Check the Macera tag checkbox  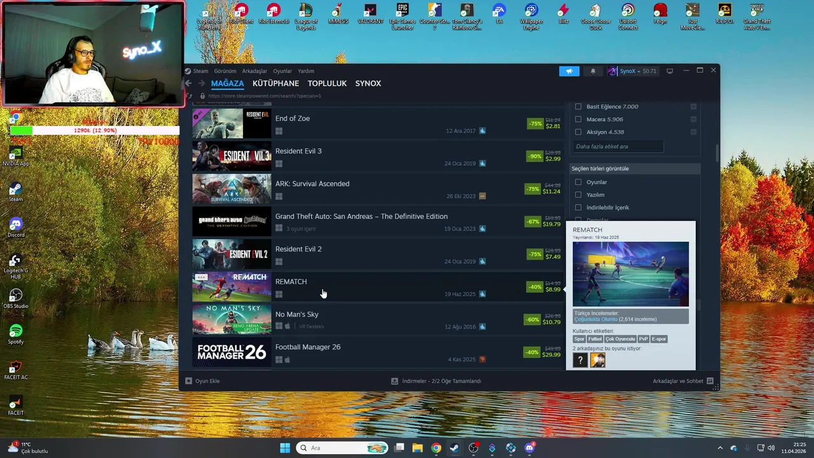click(x=578, y=120)
